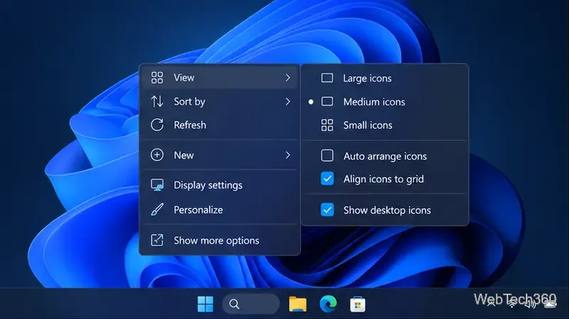Screen dimensions: 569x319
Task: Click the Show more options label
Action: point(216,241)
